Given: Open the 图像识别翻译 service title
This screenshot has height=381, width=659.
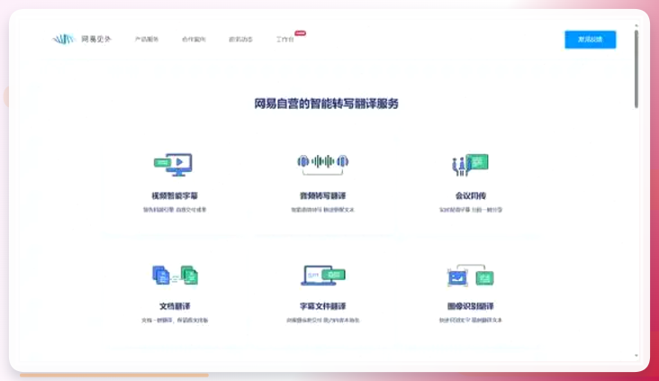Looking at the screenshot, I should coord(470,306).
